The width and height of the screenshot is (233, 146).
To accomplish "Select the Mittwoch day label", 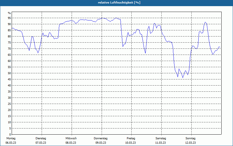I will click(x=71, y=138).
